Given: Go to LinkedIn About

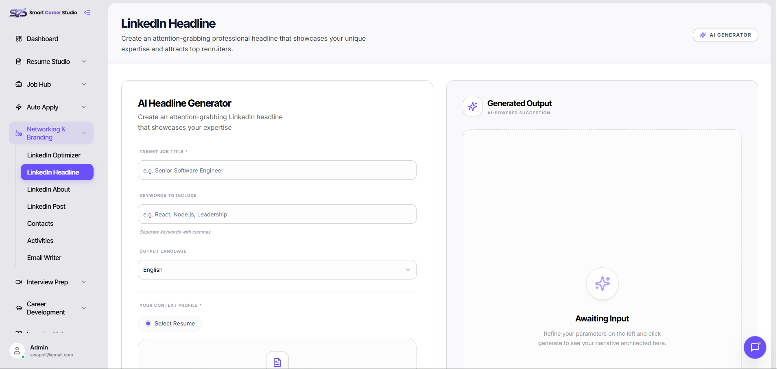Looking at the screenshot, I should point(48,189).
